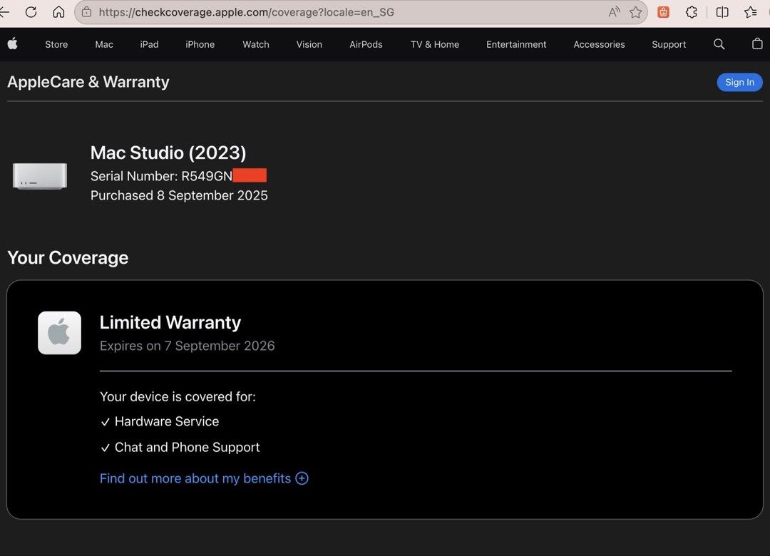Open the iPad menu

tap(149, 44)
